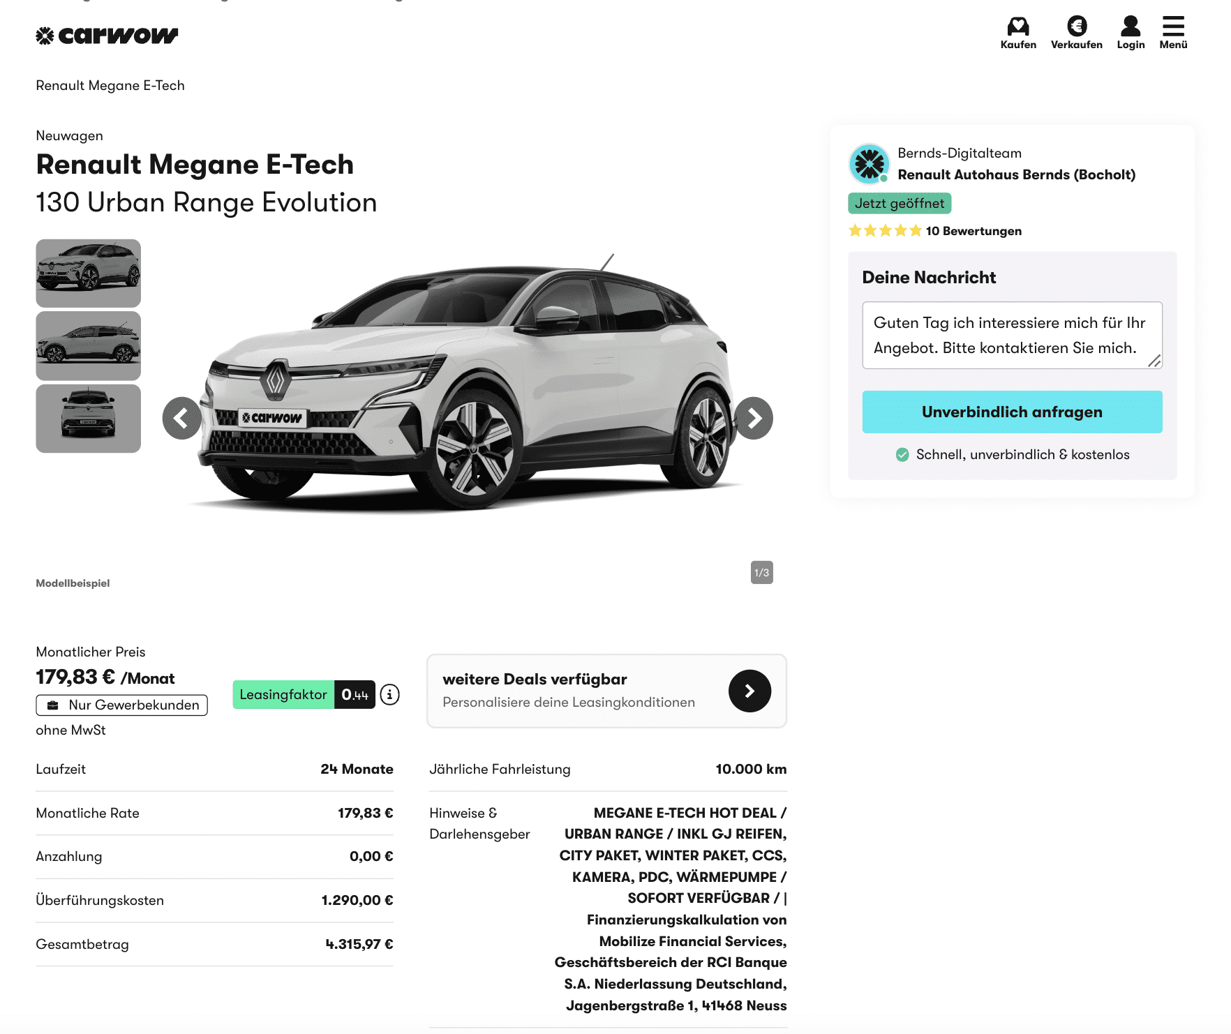Click the message text field

pos(1012,335)
